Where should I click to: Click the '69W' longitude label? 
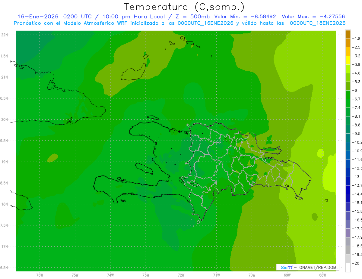tap(287, 275)
